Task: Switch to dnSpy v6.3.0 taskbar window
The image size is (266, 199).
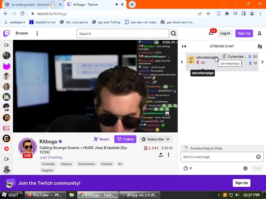Action: pyautogui.click(x=140, y=195)
